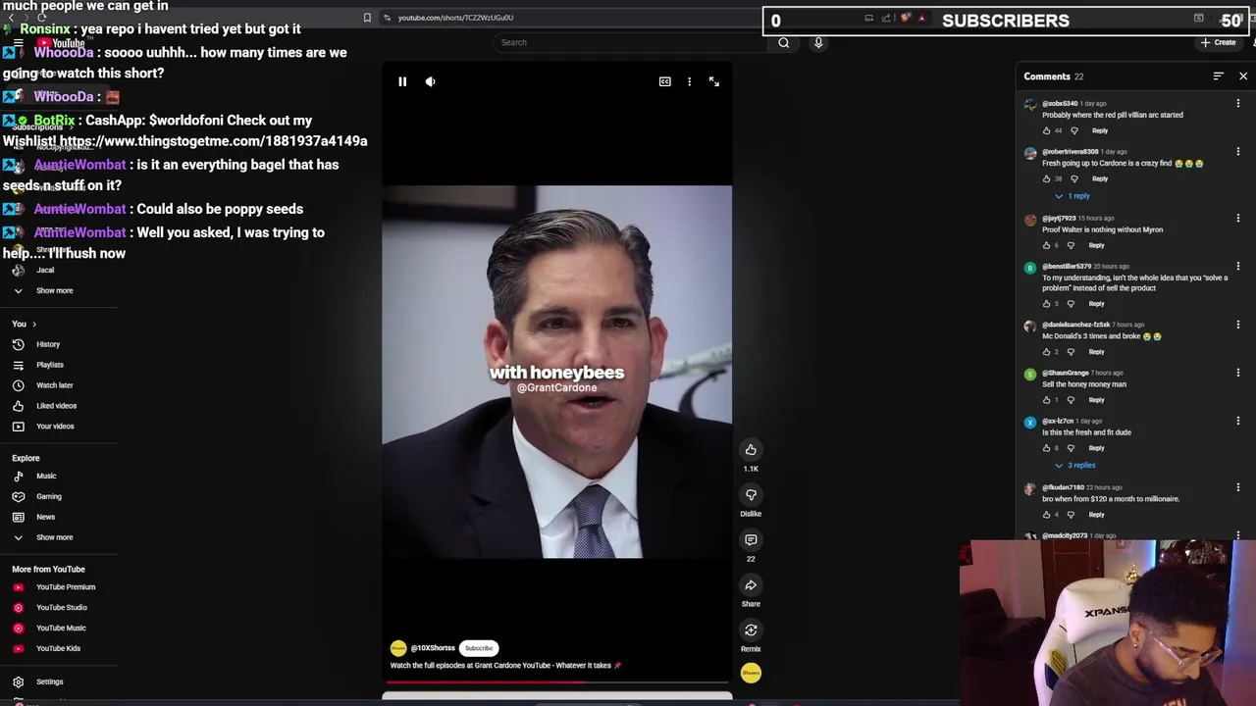
Task: Open options menu for @fkudan7180's comment
Action: tap(1238, 487)
